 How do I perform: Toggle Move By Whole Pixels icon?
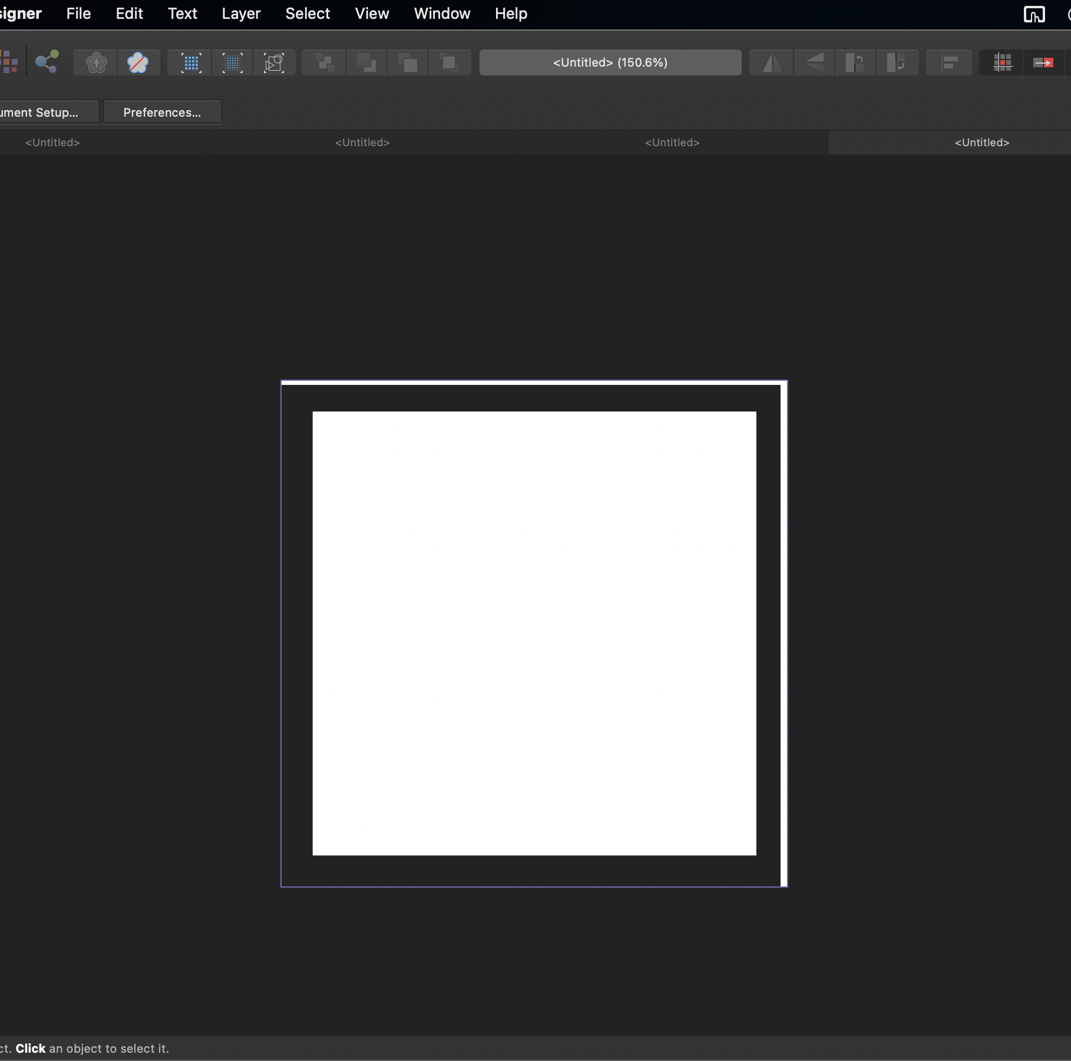pos(1043,62)
